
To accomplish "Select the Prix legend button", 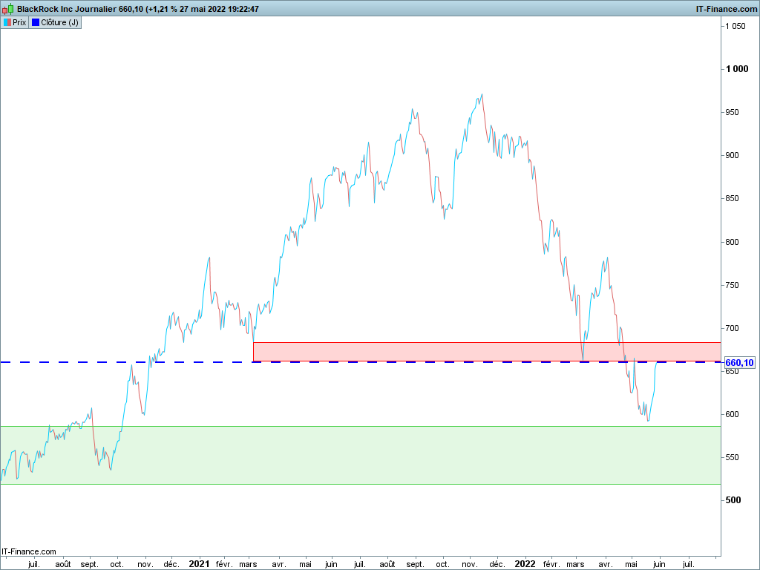I will point(15,22).
